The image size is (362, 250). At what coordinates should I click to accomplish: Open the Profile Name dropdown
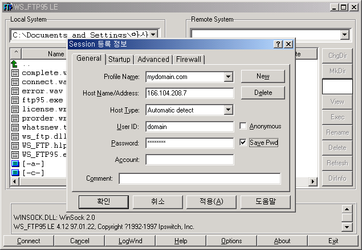(x=228, y=77)
